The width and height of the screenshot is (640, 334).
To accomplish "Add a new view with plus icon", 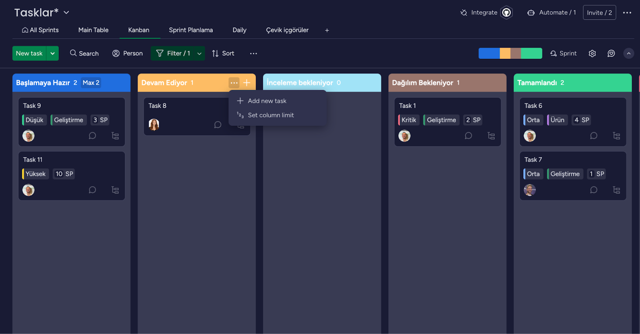I will (327, 30).
